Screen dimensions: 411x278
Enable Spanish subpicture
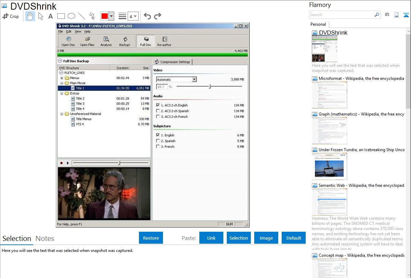158,141
